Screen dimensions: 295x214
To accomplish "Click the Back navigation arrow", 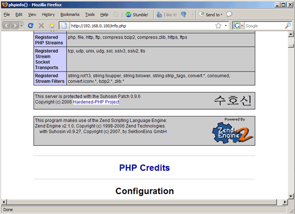I will click(x=6, y=25).
